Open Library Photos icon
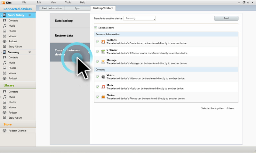The image size is (256, 153). click(4, 102)
